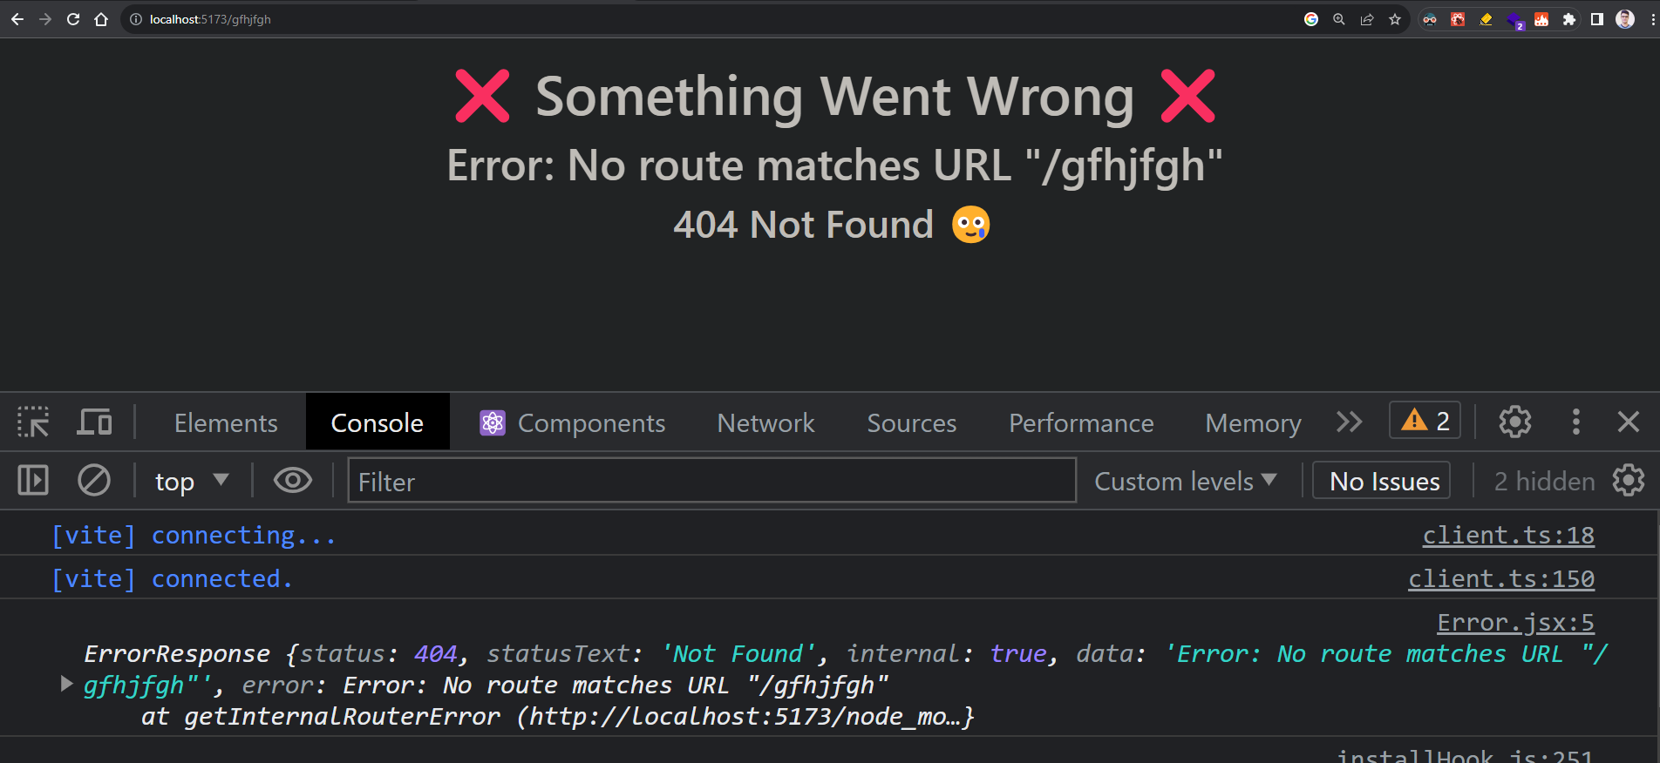Open DevTools settings gear
The height and width of the screenshot is (763, 1660).
[1514, 422]
